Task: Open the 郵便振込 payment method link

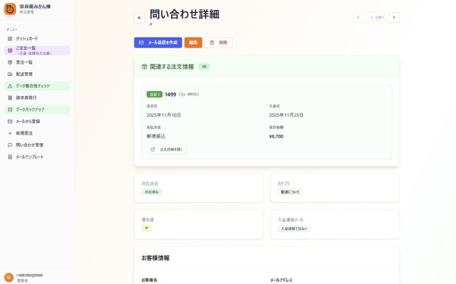Action: tap(158, 136)
